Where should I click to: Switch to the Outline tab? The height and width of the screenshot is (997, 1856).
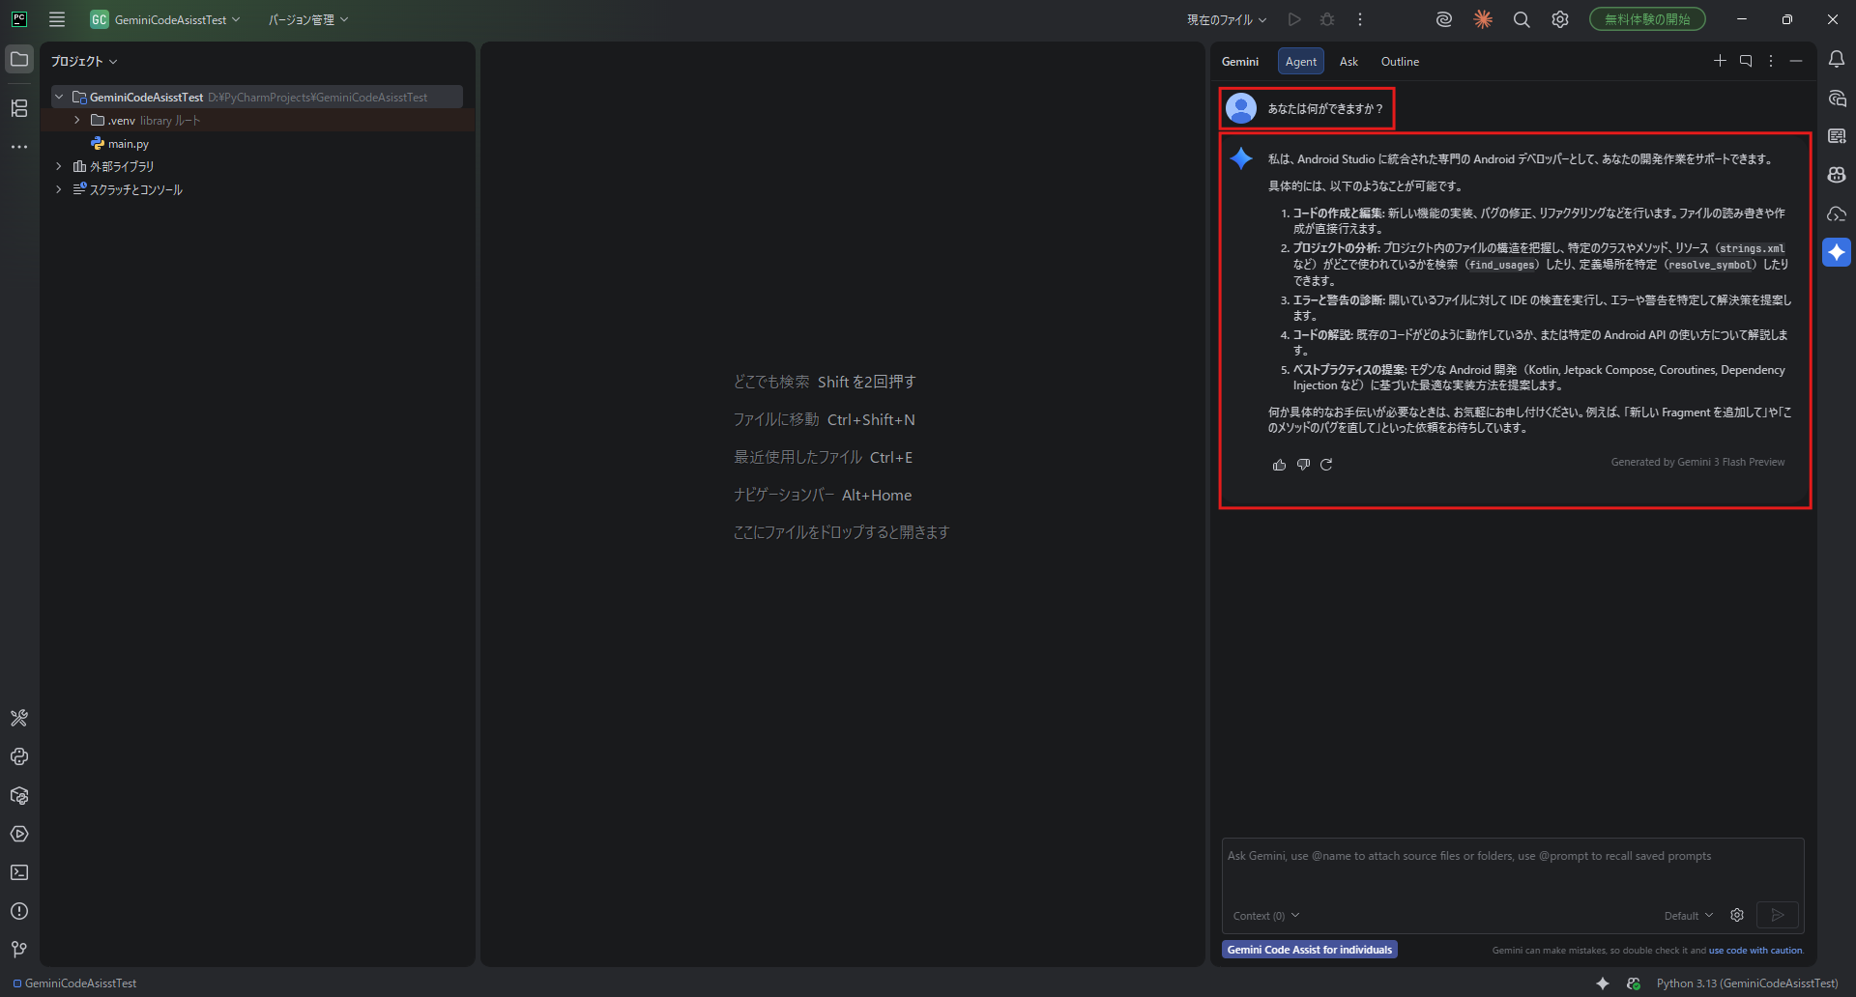coord(1399,62)
